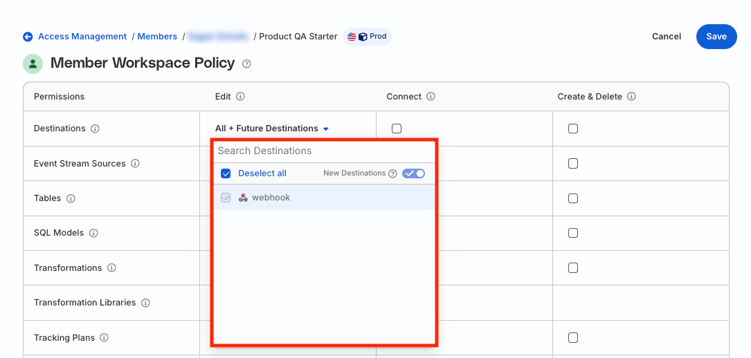
Task: Save the workspace policy
Action: (x=716, y=37)
